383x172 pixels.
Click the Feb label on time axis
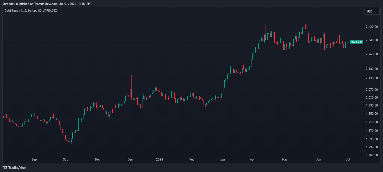(192, 160)
